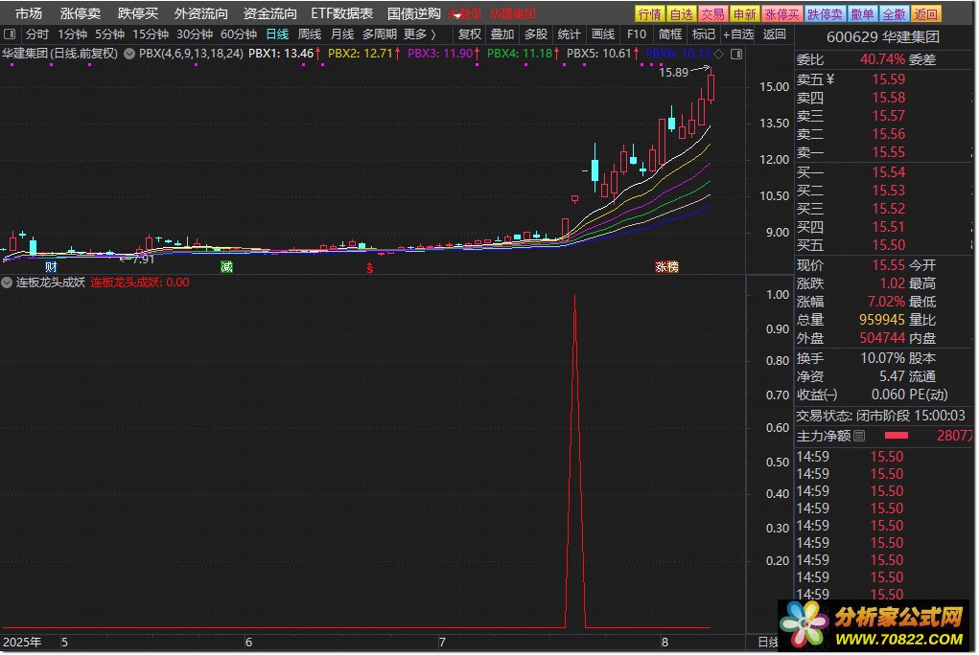This screenshot has height=655, width=979.
Task: Click the 日线 label at the chart bottom
Action: (768, 642)
